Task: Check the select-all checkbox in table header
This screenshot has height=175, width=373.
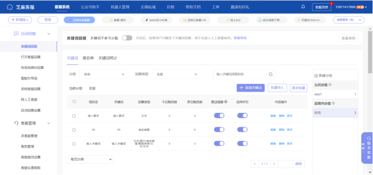Action: [74, 102]
